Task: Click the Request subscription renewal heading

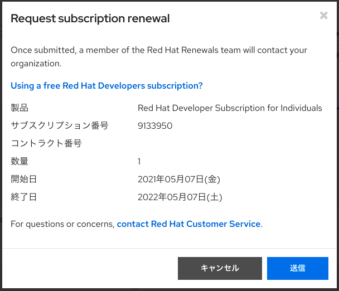Action: pos(90,19)
